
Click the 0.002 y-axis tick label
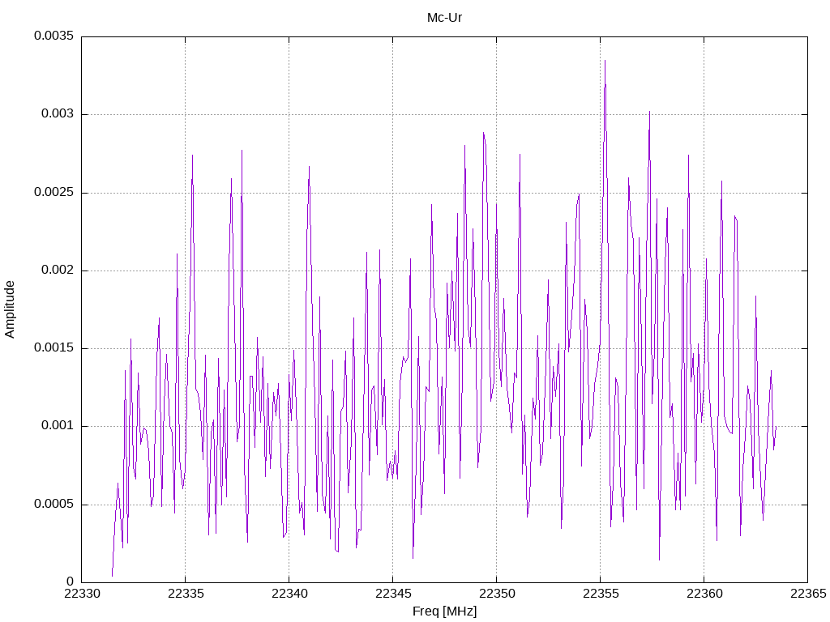click(58, 270)
